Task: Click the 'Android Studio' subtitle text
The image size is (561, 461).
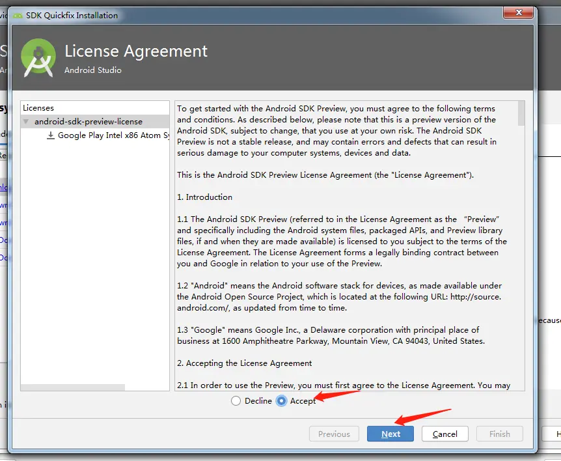Action: pos(93,70)
